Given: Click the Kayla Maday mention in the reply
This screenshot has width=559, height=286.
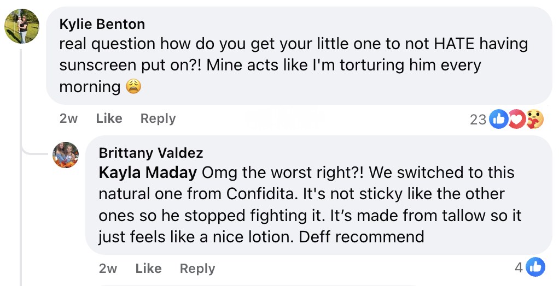Looking at the screenshot, I should click(x=148, y=173).
